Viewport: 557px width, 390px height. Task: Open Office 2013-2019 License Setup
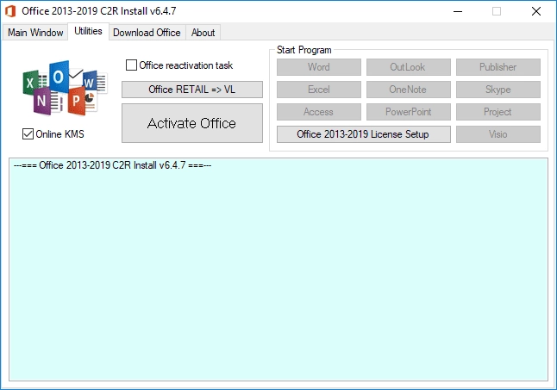point(364,134)
